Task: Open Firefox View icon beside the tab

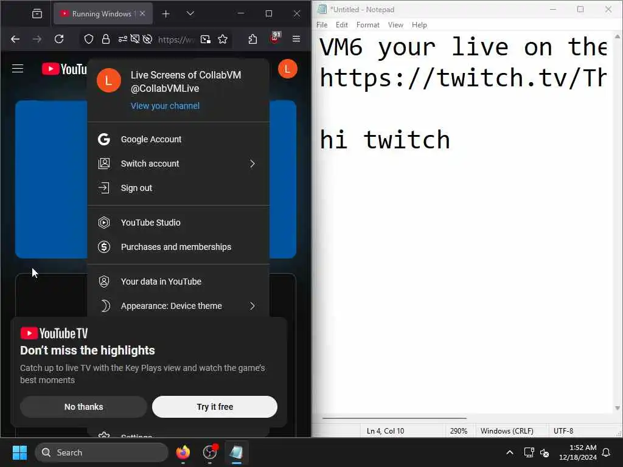Action: 37,14
